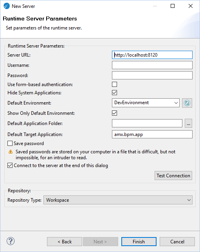This screenshot has width=200, height=252.
Task: Open the help icon at bottom left
Action: coord(11,241)
